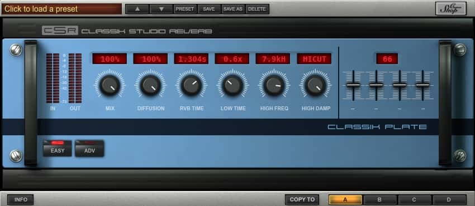Click the DIFFUSION knob
The width and height of the screenshot is (475, 206).
(x=150, y=85)
